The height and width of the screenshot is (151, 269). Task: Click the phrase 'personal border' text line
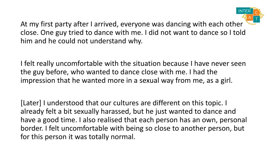(x=233, y=120)
